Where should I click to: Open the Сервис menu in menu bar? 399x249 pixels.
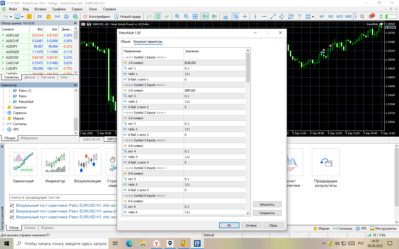77,9
